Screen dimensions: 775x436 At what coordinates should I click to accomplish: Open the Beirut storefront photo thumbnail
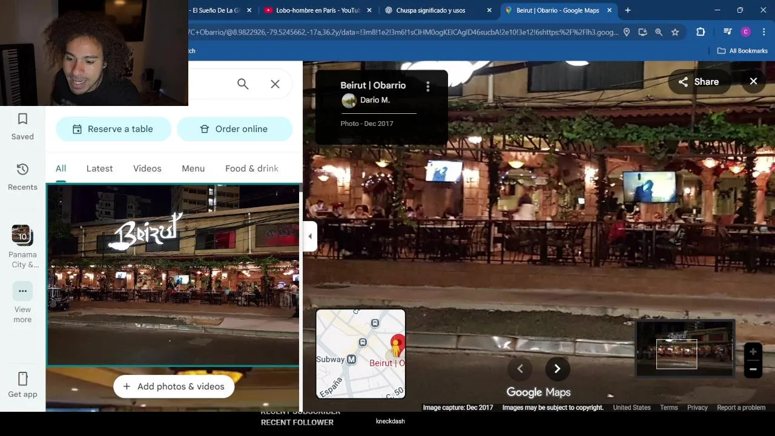coord(173,275)
